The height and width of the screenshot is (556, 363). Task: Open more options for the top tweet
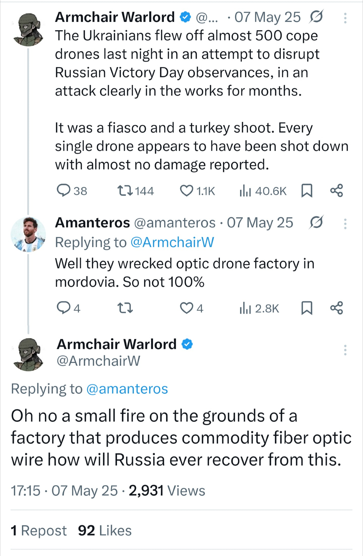tap(345, 18)
